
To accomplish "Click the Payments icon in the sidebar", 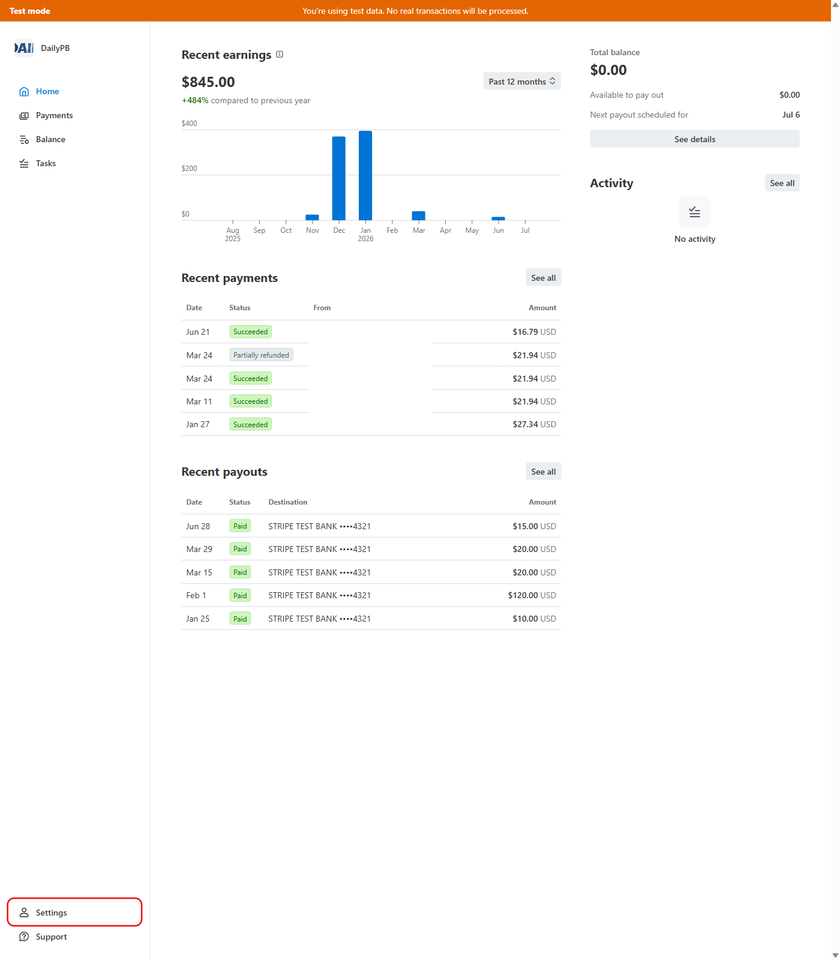I will [x=24, y=115].
